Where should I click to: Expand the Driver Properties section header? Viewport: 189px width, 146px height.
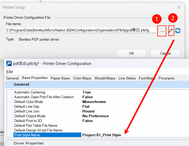click(x=97, y=143)
